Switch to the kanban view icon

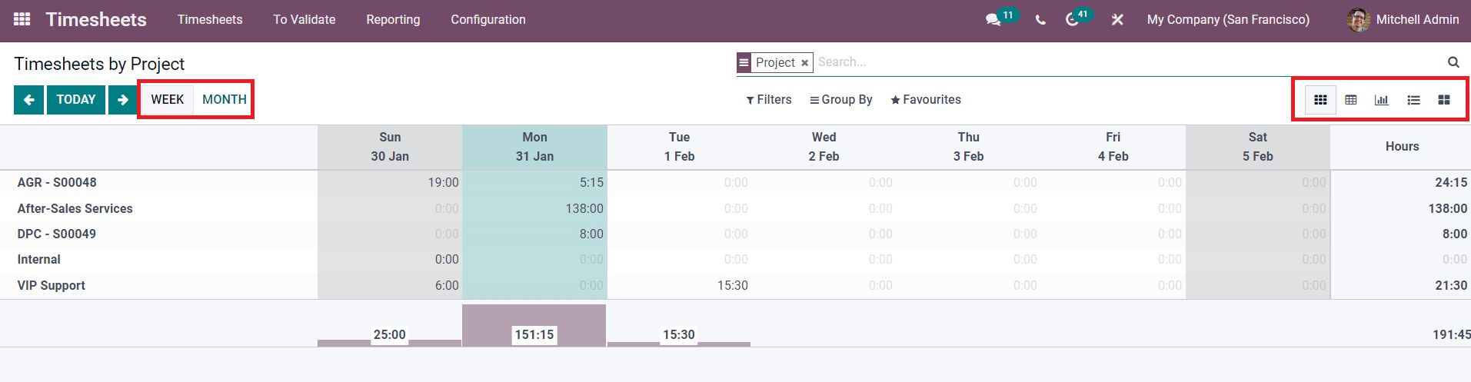point(1444,100)
